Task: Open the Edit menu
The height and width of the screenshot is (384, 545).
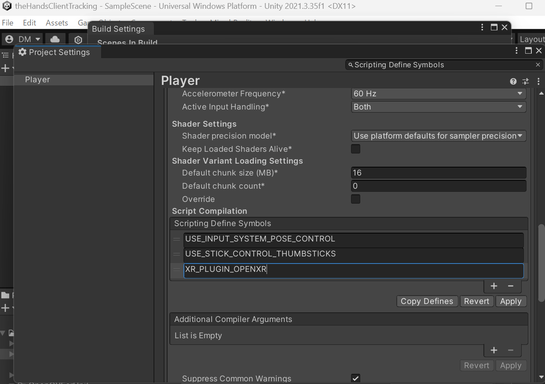Action: (x=29, y=22)
